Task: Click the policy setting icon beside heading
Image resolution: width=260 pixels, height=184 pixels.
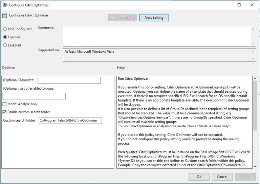Action: 5,16
